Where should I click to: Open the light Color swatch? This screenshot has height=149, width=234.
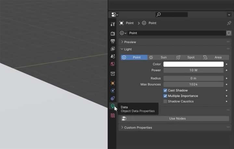pyautogui.click(x=193, y=64)
